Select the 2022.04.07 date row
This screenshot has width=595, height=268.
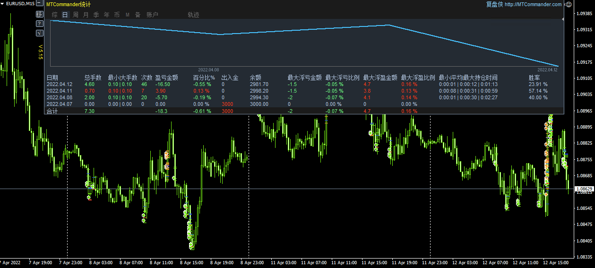coord(60,104)
